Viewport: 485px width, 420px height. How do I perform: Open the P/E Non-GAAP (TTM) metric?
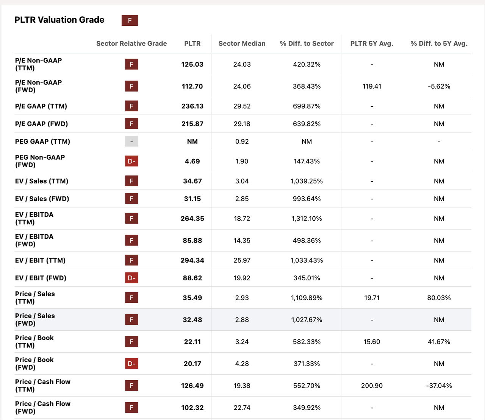(x=38, y=64)
